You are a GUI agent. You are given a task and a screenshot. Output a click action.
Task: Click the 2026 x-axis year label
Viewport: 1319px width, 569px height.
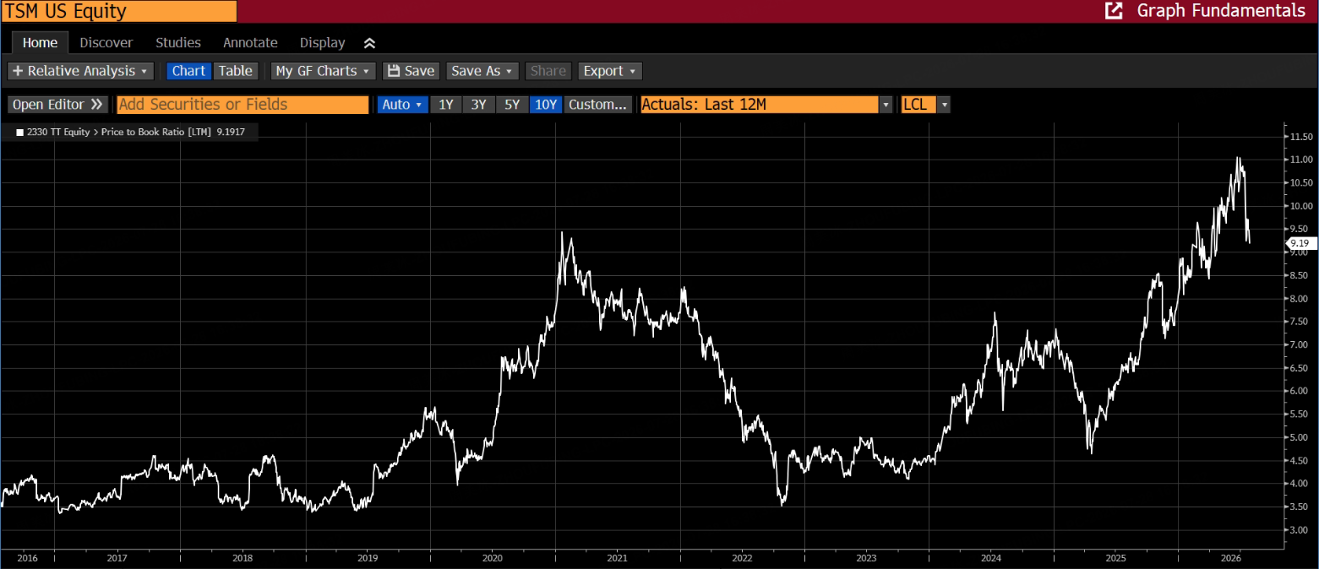click(1231, 558)
